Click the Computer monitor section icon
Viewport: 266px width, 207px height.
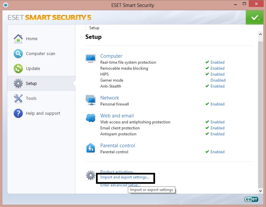click(x=91, y=58)
